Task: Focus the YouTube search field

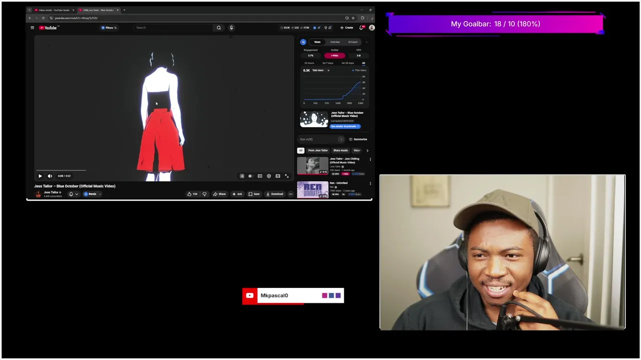Action: [x=174, y=27]
